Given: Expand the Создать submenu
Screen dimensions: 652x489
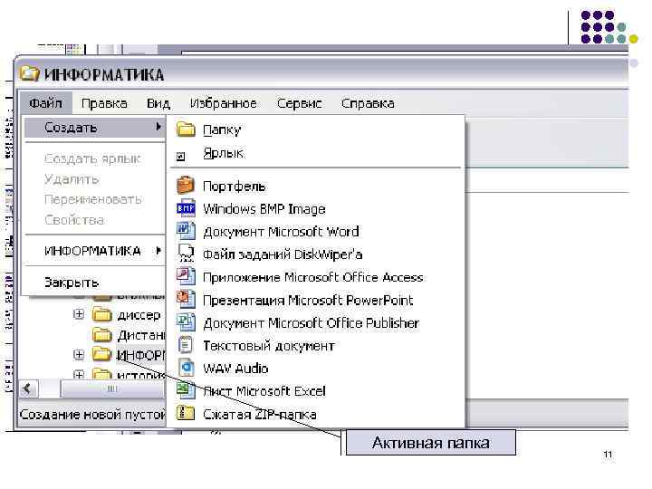Looking at the screenshot, I should [95, 128].
